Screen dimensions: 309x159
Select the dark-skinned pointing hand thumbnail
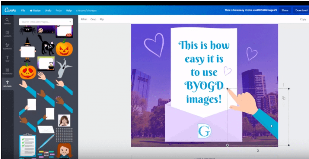pos(27,124)
